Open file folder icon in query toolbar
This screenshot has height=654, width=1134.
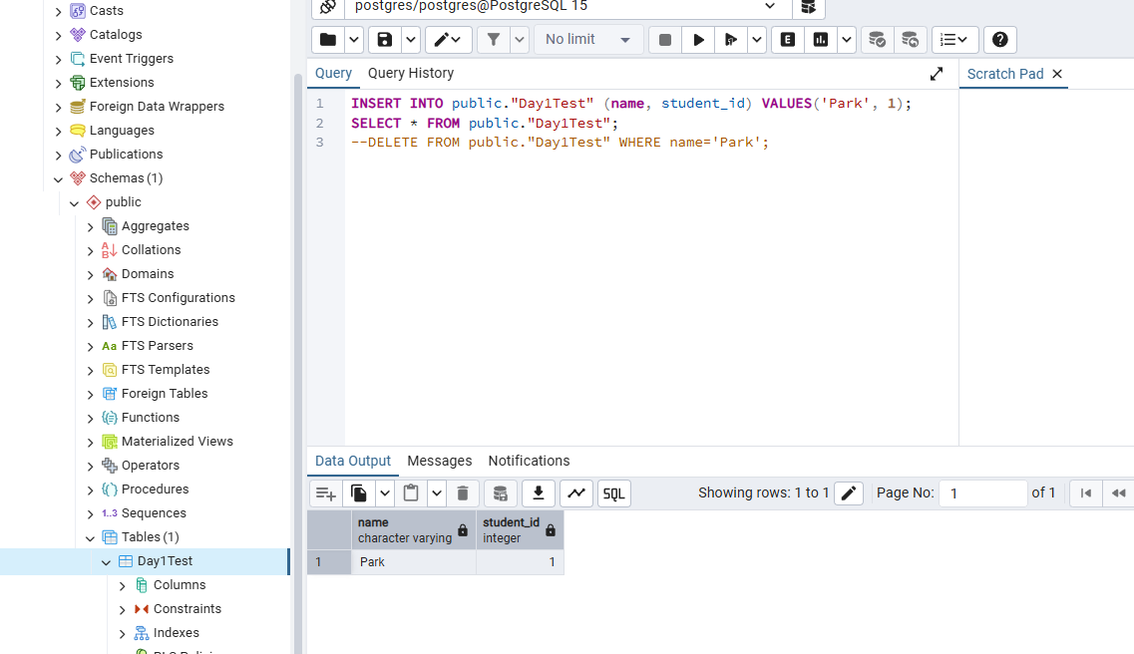327,40
